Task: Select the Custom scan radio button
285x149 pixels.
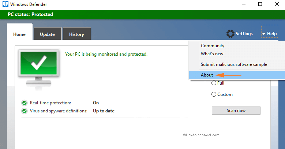Action: pyautogui.click(x=214, y=94)
